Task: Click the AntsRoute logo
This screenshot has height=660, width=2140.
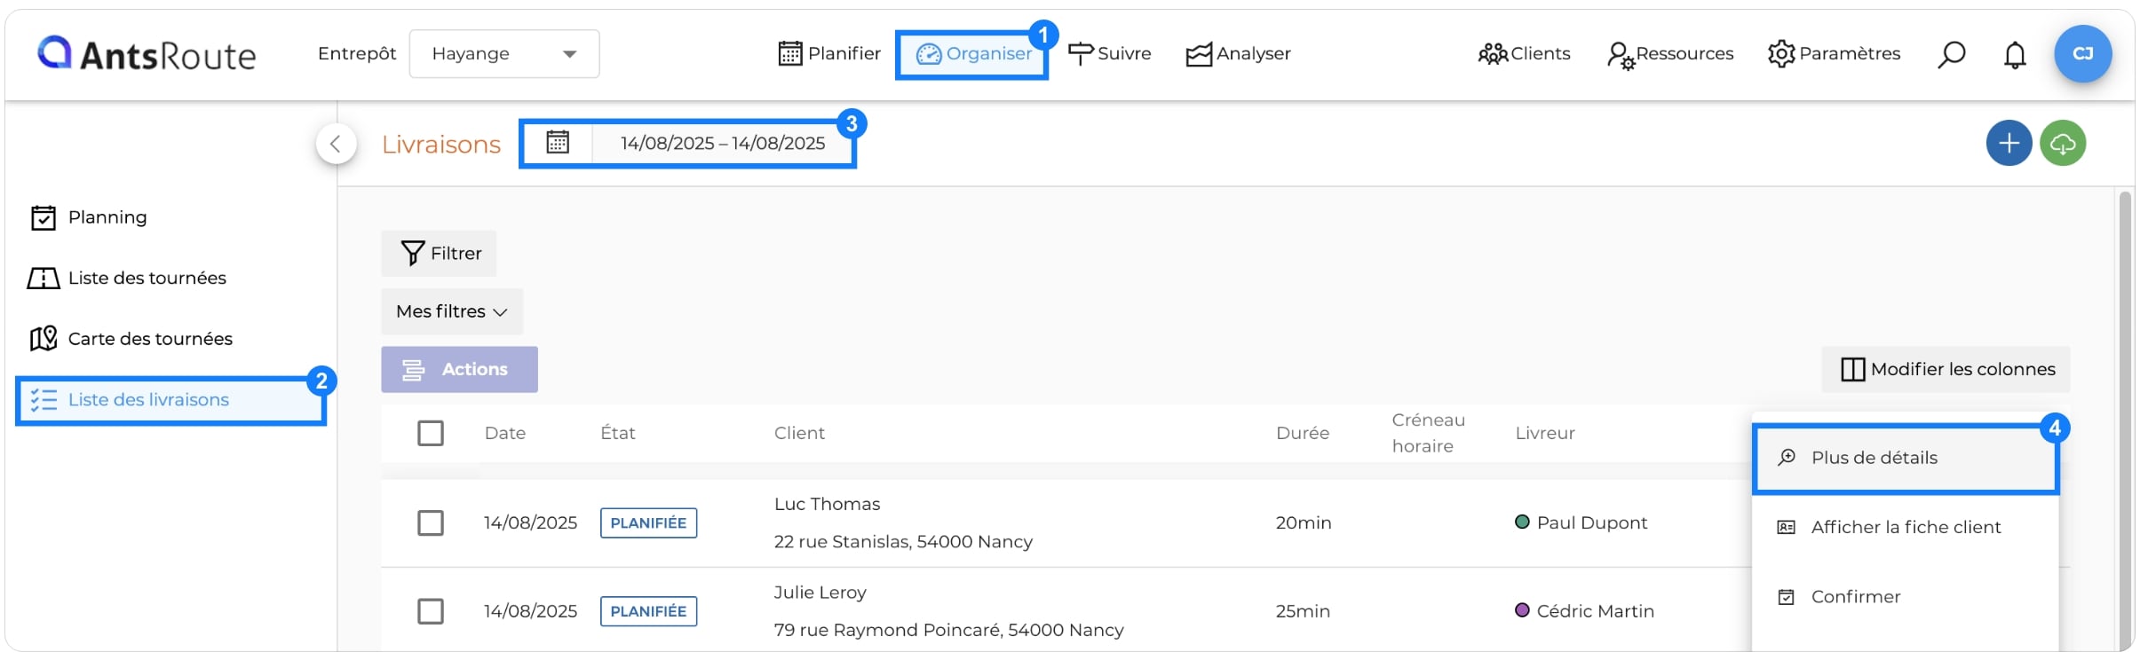Action: pyautogui.click(x=147, y=54)
